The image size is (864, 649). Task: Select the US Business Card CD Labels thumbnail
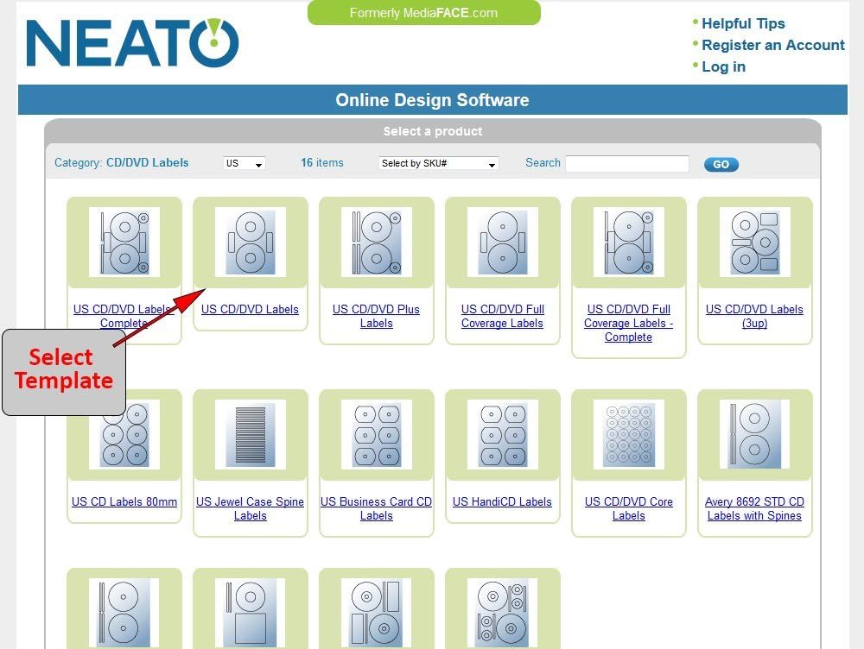click(376, 434)
